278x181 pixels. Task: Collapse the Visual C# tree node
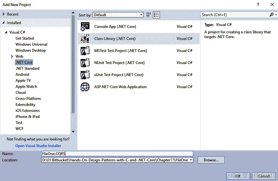pyautogui.click(x=6, y=32)
